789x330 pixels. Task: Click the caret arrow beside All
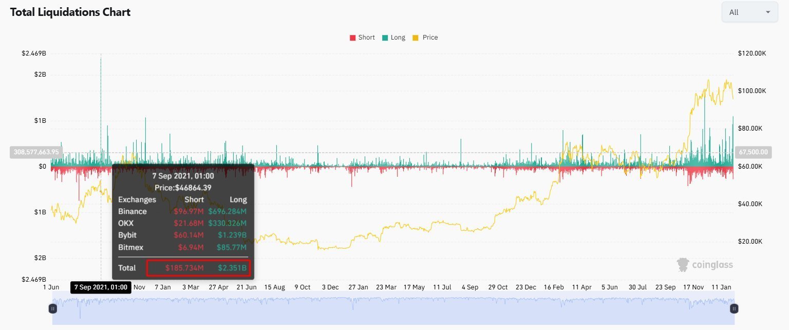coord(768,12)
